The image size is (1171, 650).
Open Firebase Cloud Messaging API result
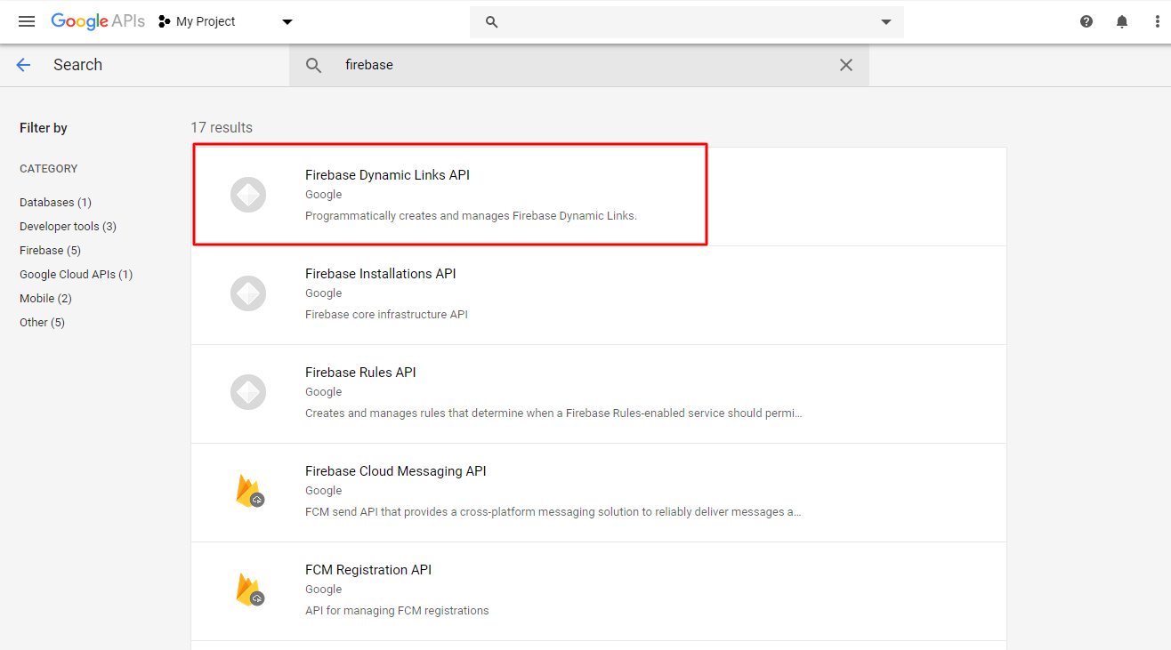(599, 493)
